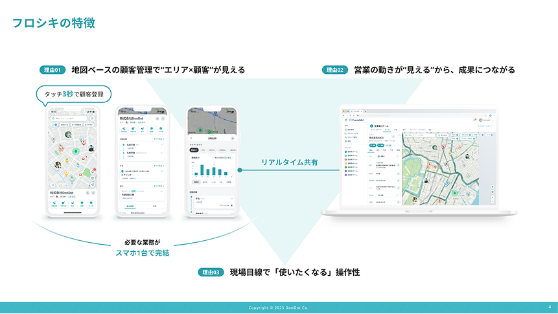Tap the locate arrow icon on left phone map
Image resolution: width=558 pixels, height=314 pixels.
93,185
